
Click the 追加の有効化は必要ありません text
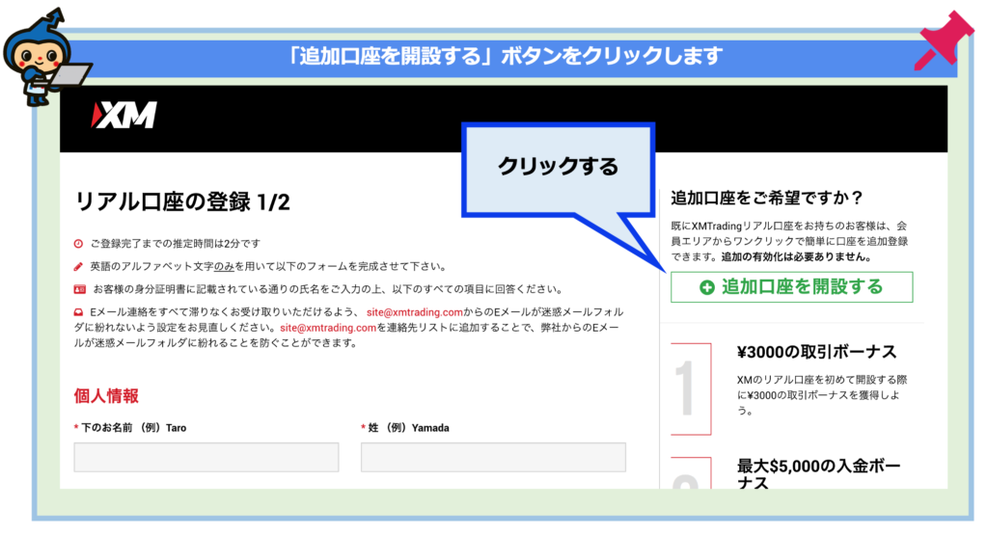(x=796, y=256)
